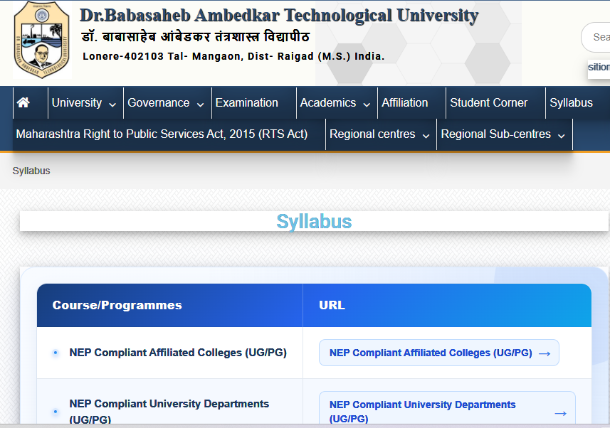This screenshot has width=610, height=428.
Task: Expand the Governance menu chevron
Action: pyautogui.click(x=200, y=105)
